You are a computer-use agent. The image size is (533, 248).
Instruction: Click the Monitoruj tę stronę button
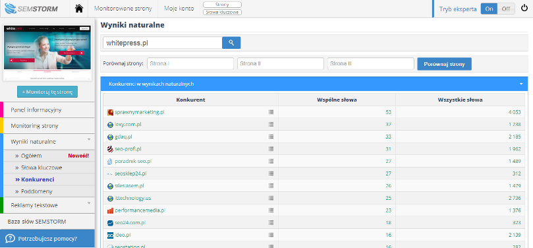(47, 92)
